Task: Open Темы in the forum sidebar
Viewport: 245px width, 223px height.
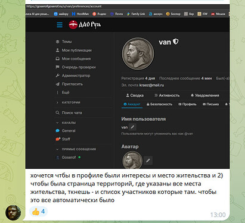Action: 64,42
